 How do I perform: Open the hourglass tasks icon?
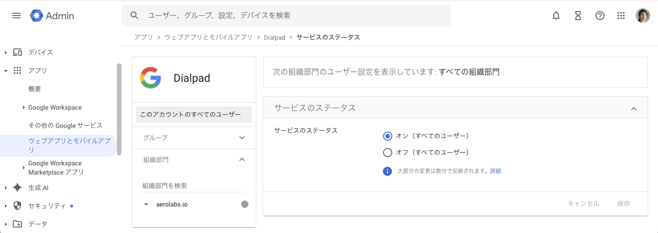tap(578, 16)
